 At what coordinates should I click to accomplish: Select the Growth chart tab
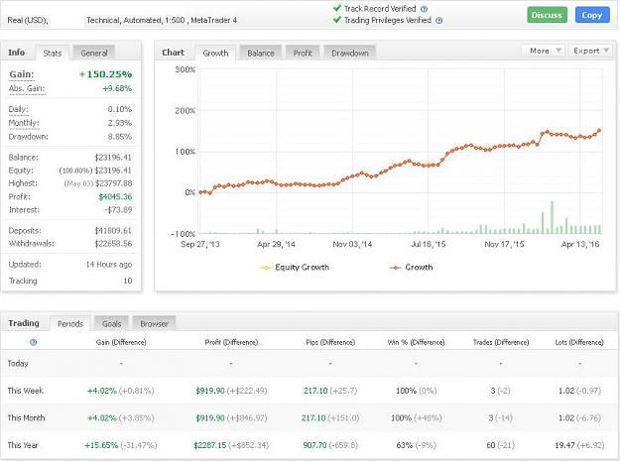[x=215, y=53]
